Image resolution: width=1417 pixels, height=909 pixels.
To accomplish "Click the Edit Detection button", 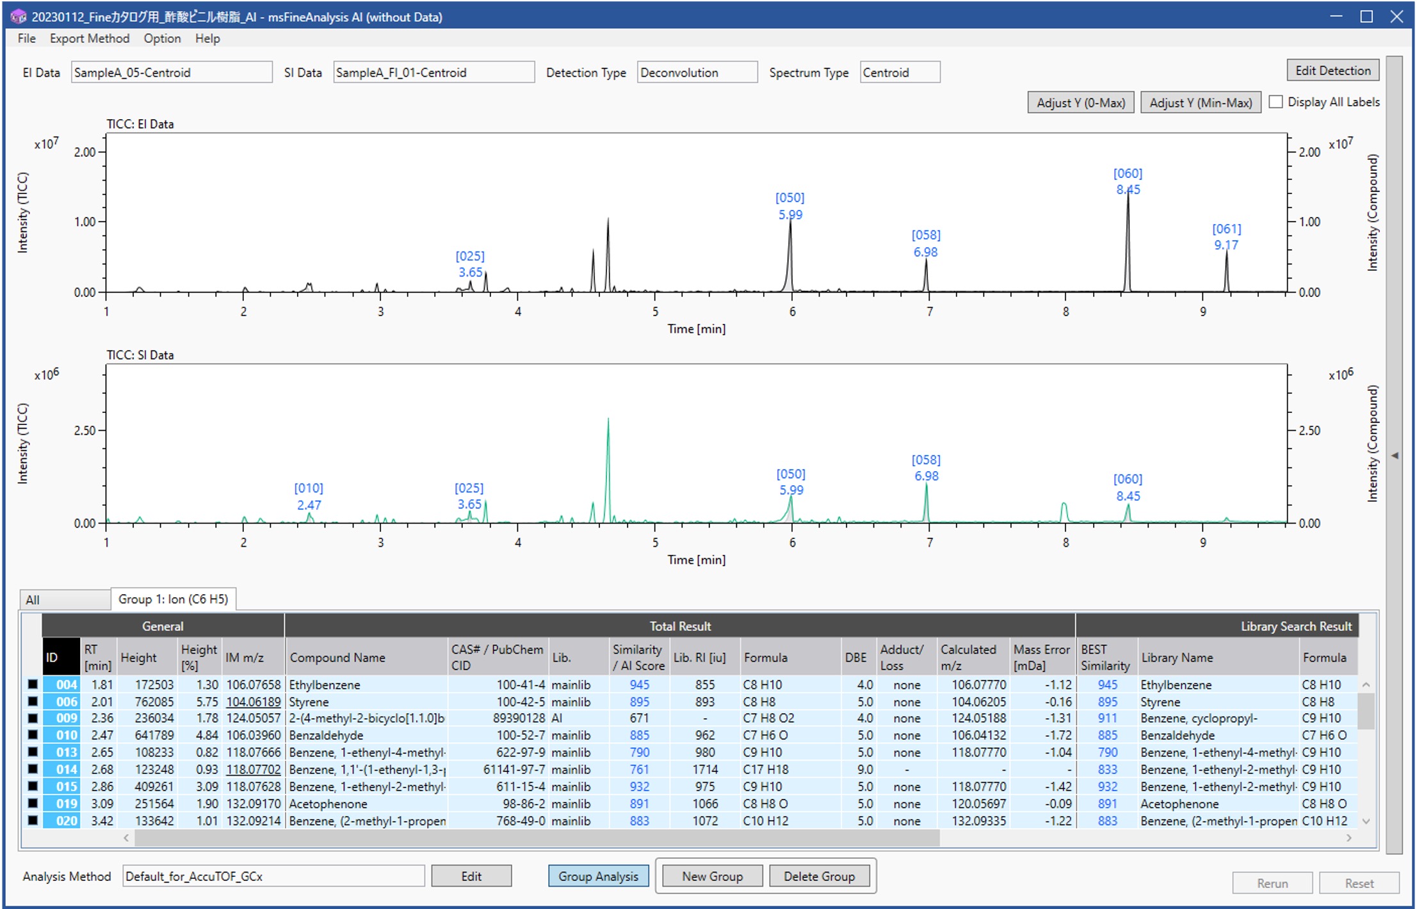I will tap(1332, 70).
